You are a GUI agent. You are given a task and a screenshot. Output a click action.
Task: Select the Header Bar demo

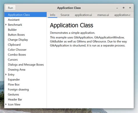[25, 99]
